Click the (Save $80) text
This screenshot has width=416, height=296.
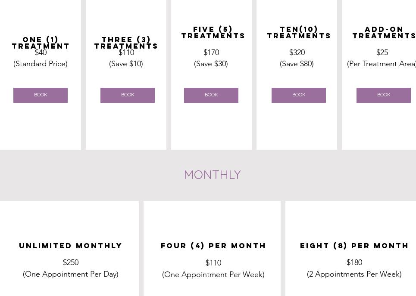click(297, 64)
